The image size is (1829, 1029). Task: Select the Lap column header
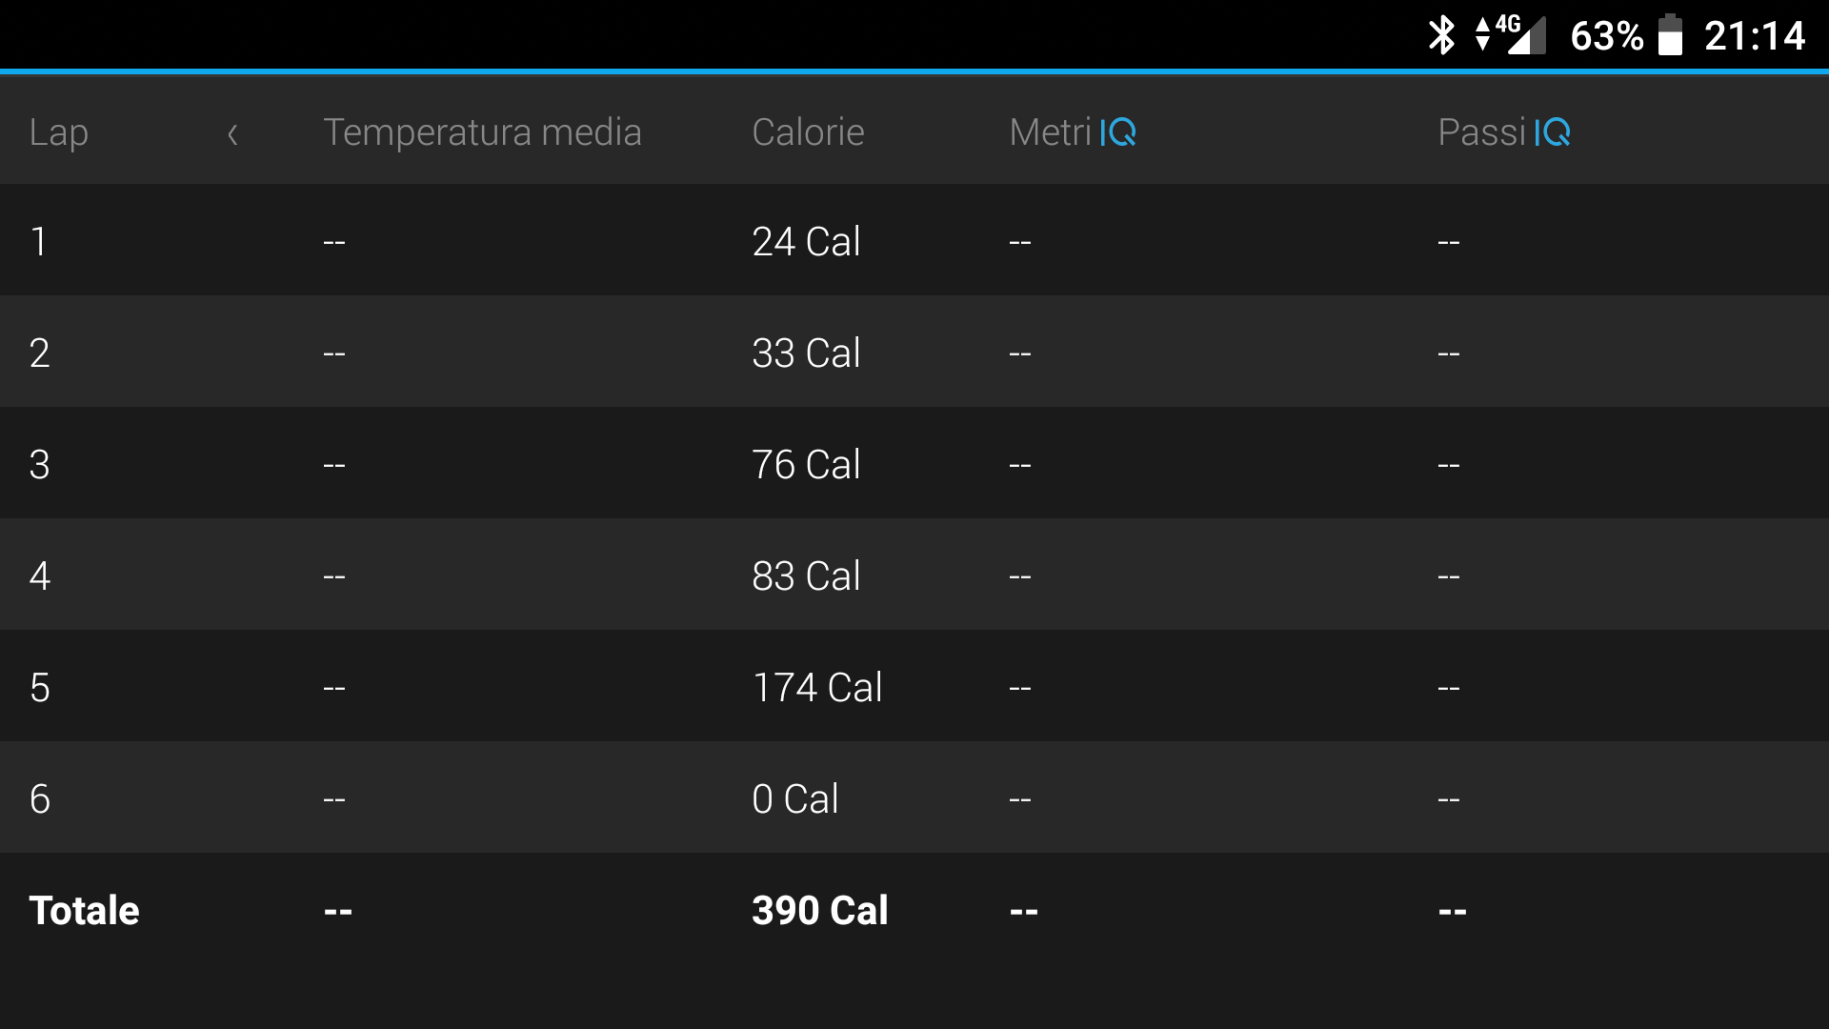pyautogui.click(x=59, y=133)
